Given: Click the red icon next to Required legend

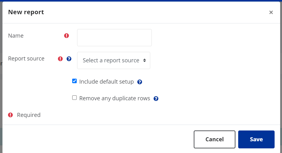Looking at the screenshot, I should [10, 115].
